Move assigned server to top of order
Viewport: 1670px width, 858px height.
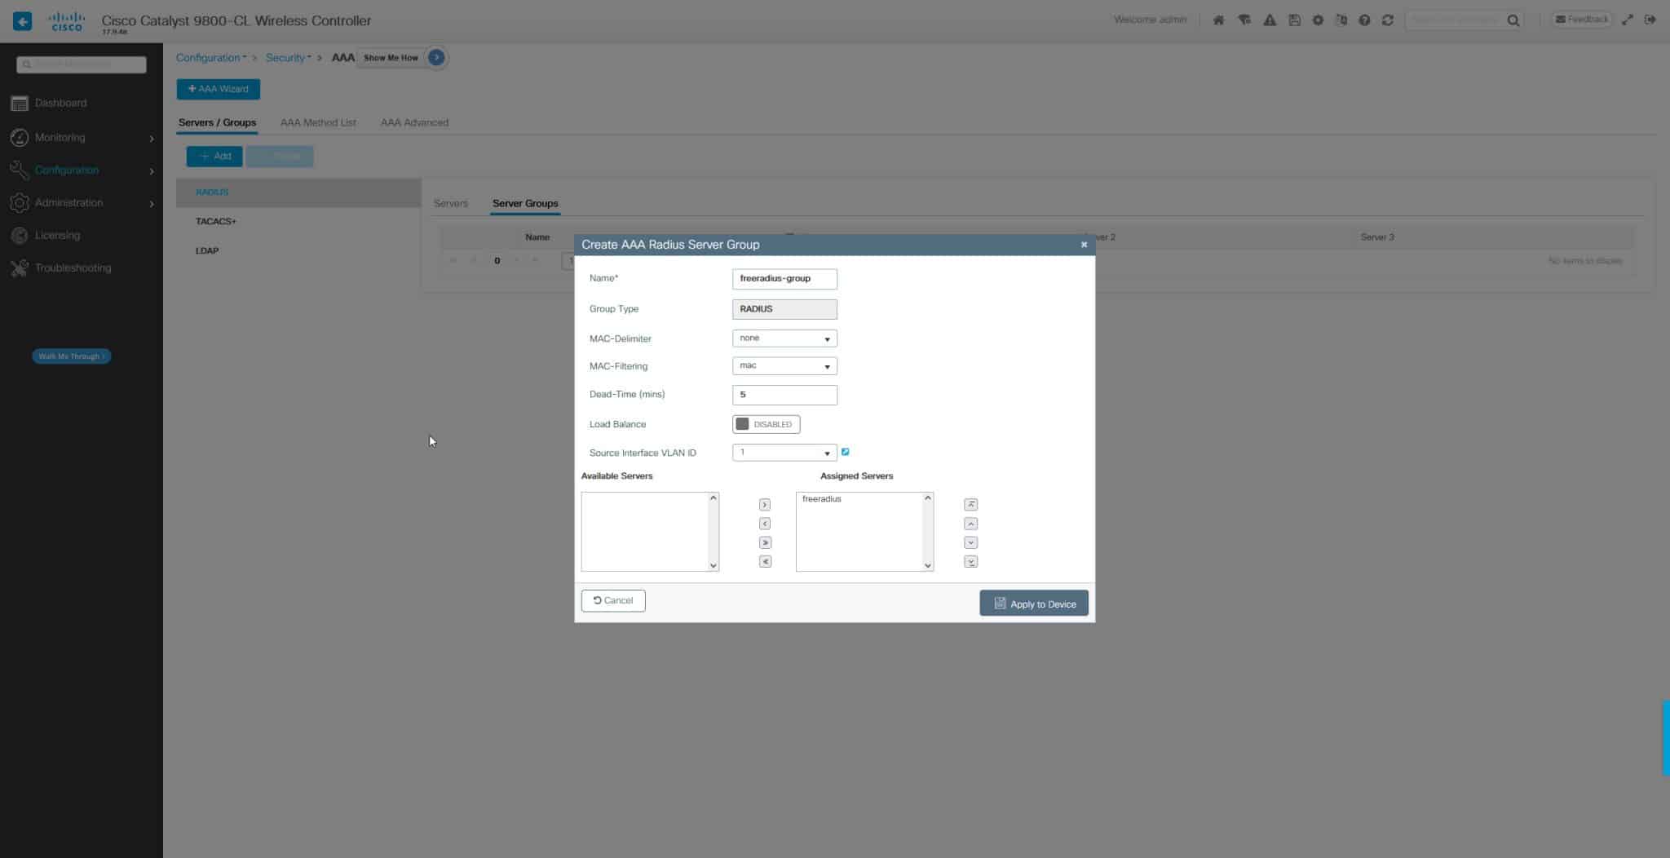(x=970, y=505)
